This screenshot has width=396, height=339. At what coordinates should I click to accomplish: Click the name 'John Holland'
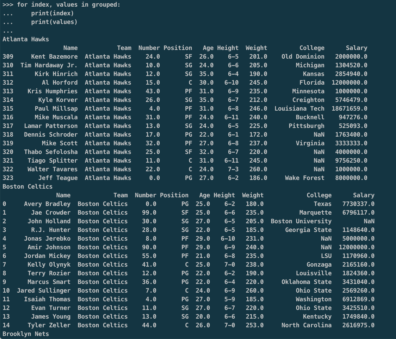pyautogui.click(x=49, y=221)
